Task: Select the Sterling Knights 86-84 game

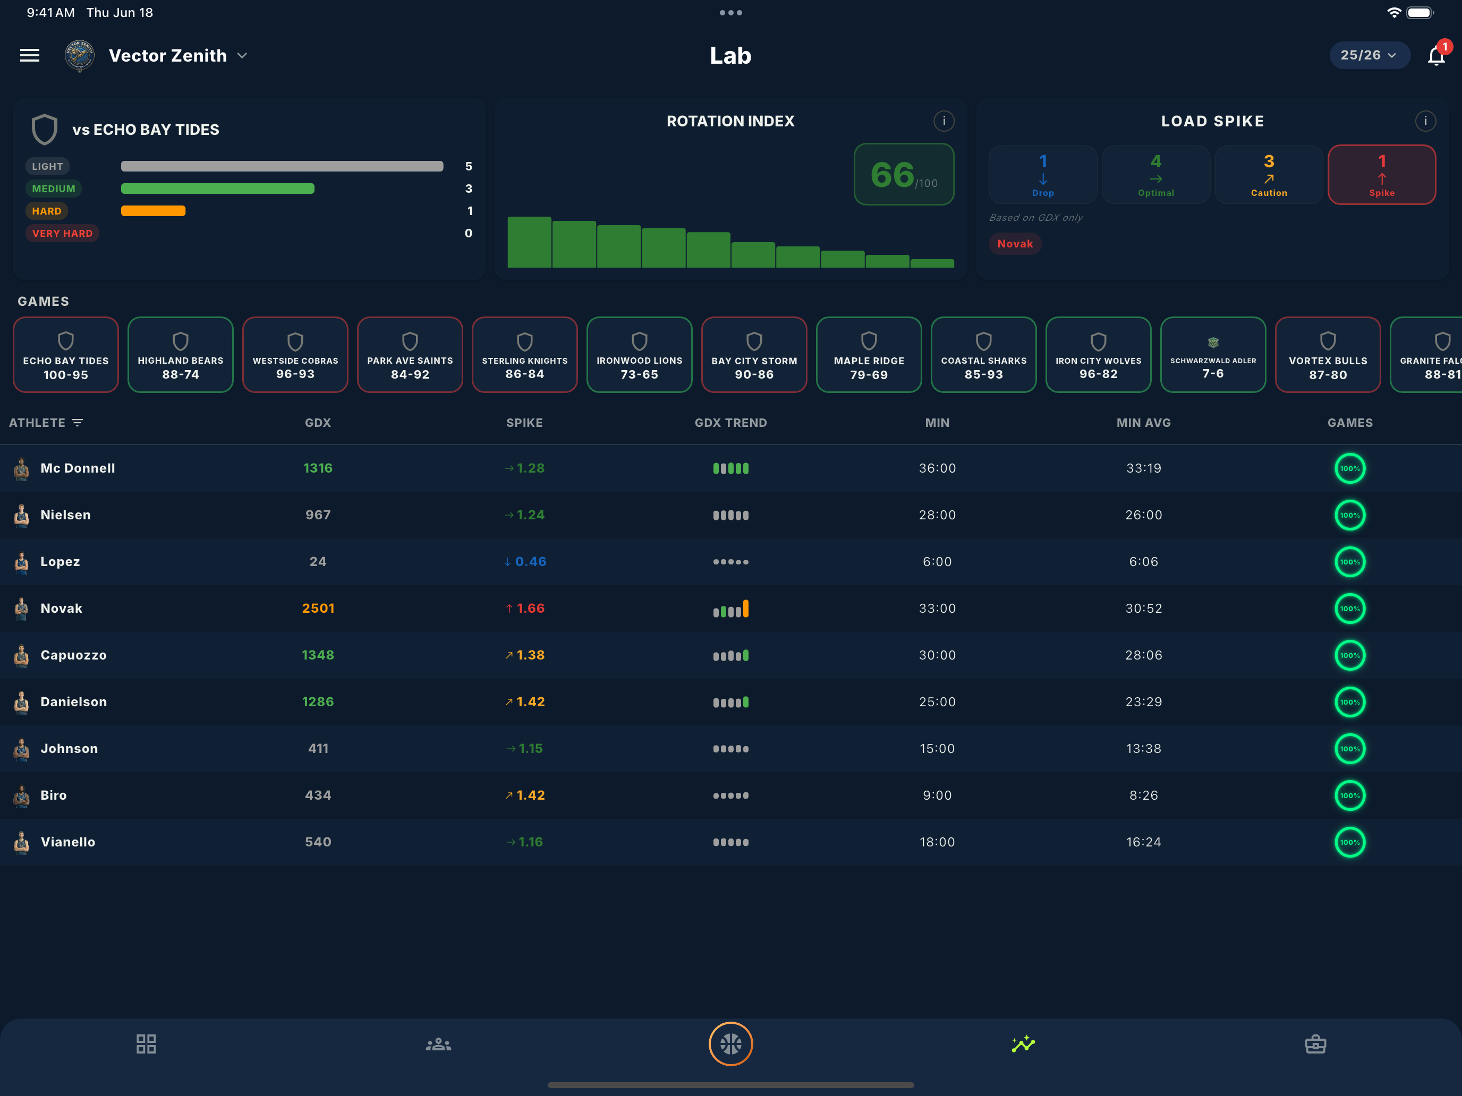Action: pos(525,355)
